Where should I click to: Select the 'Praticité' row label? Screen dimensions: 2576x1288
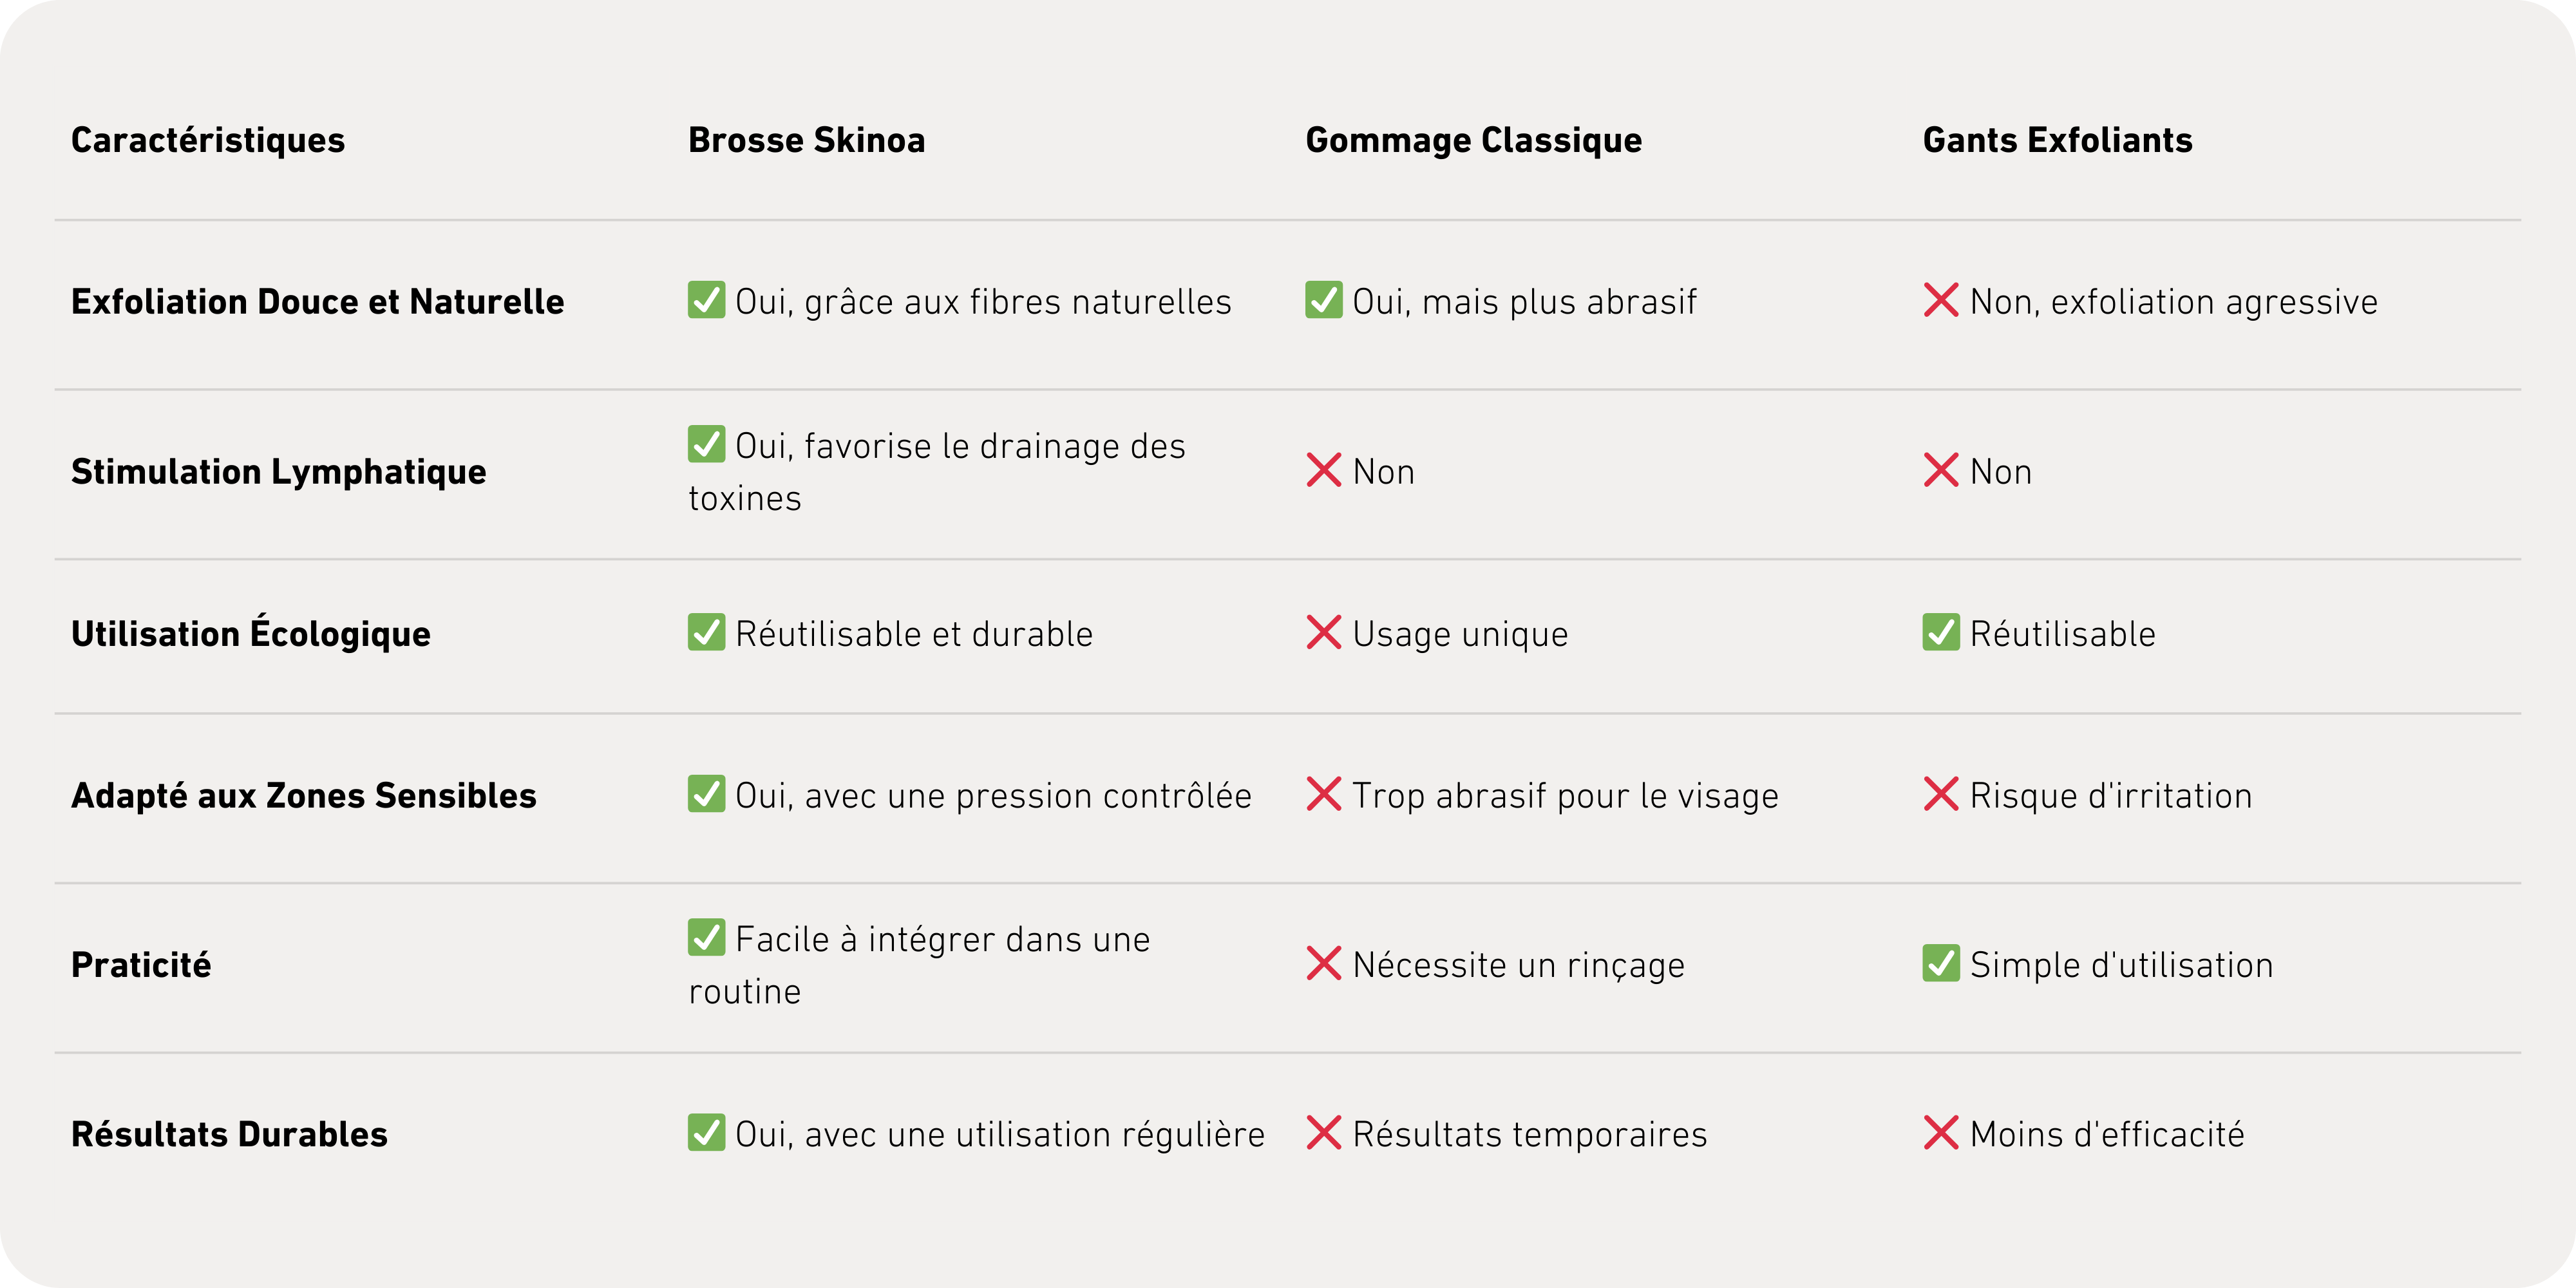point(141,965)
